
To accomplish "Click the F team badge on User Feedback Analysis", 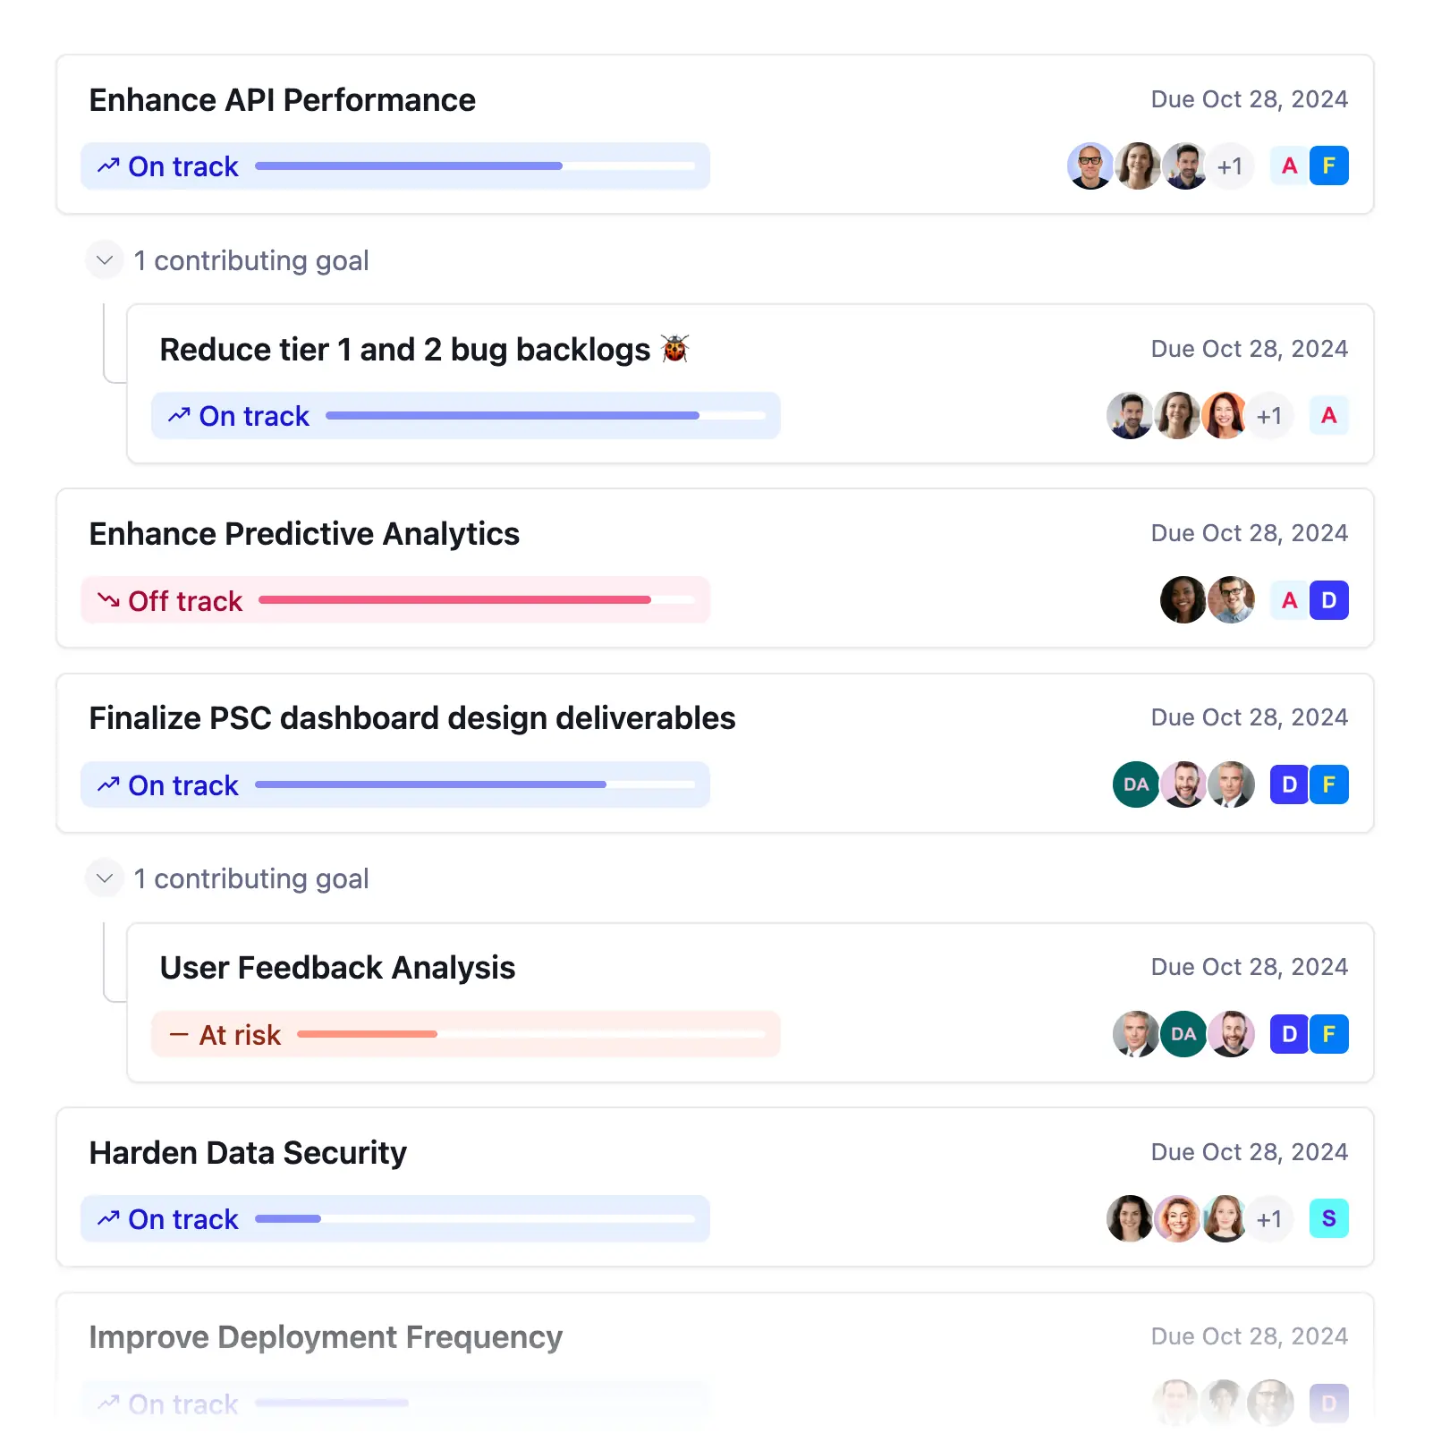I will coord(1328,1035).
